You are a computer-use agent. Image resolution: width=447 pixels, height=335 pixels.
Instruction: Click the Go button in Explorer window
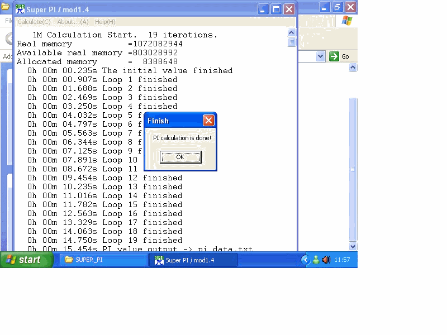tap(339, 56)
